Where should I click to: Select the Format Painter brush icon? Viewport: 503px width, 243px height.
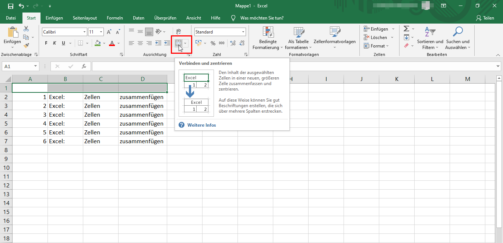point(26,46)
